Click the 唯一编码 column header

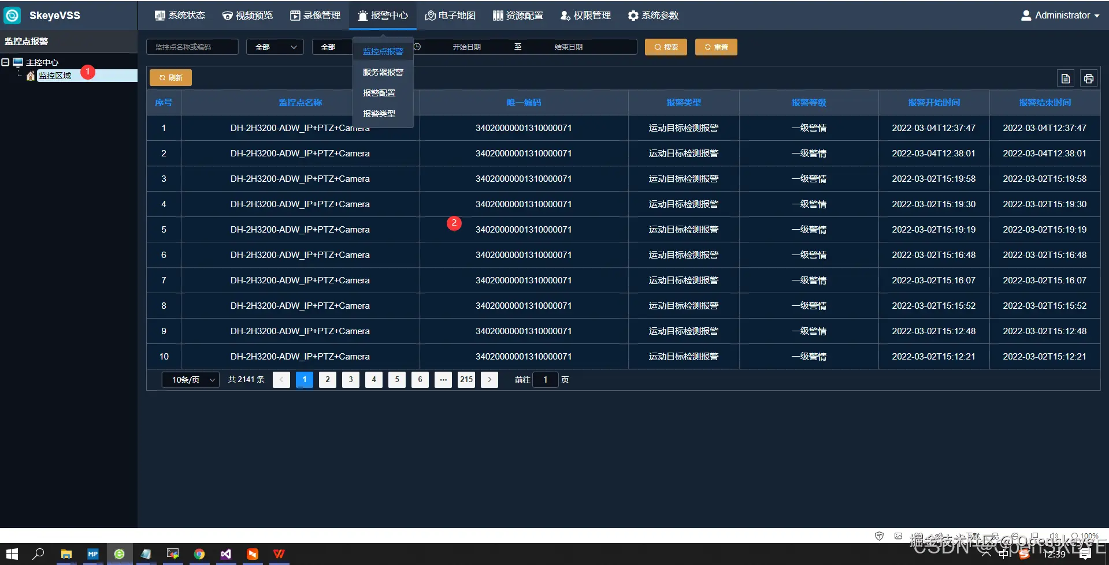(524, 102)
